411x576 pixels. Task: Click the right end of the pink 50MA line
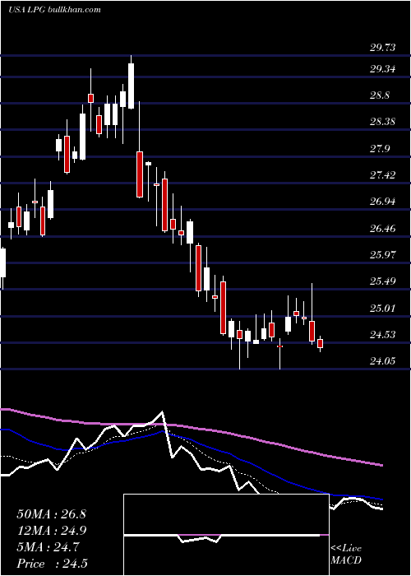click(382, 465)
